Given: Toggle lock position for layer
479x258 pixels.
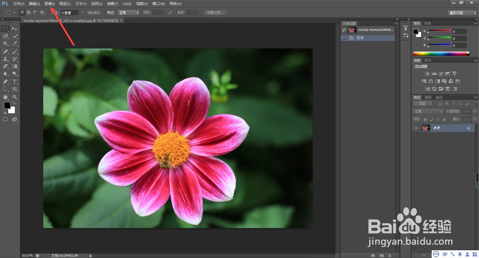Looking at the screenshot, I should [438, 119].
